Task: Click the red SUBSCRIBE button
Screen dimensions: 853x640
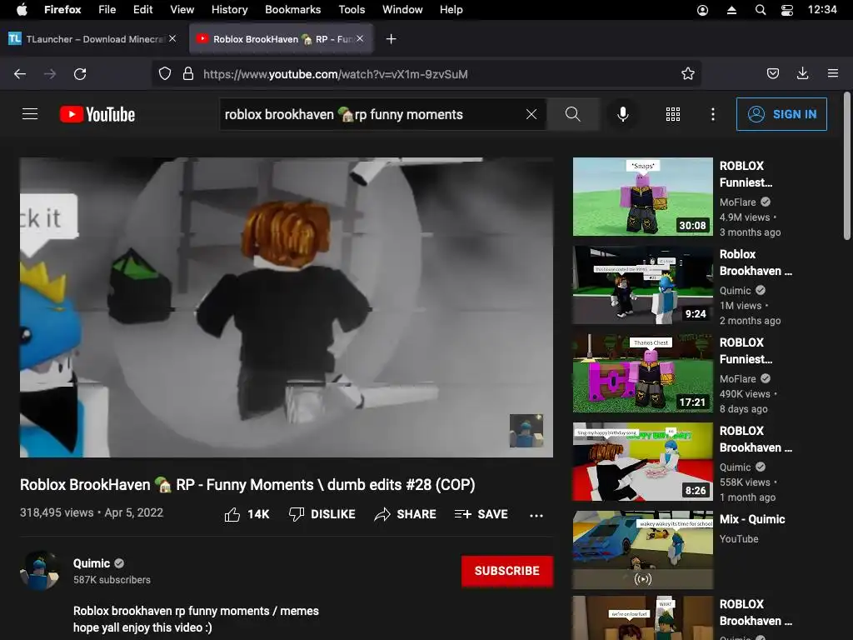Action: [x=507, y=571]
